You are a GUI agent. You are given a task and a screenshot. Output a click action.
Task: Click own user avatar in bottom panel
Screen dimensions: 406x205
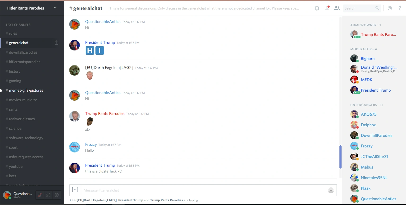click(7, 195)
